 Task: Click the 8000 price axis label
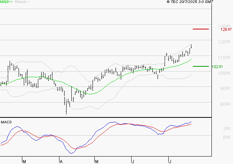point(225,104)
